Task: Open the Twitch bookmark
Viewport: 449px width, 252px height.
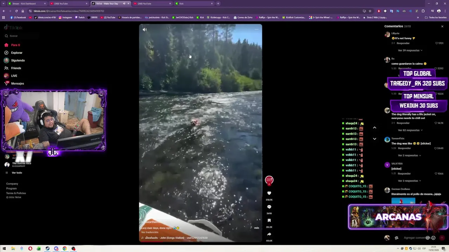Action: coord(80,17)
